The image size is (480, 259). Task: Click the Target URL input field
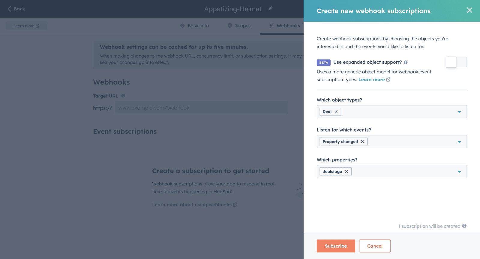pos(201,108)
